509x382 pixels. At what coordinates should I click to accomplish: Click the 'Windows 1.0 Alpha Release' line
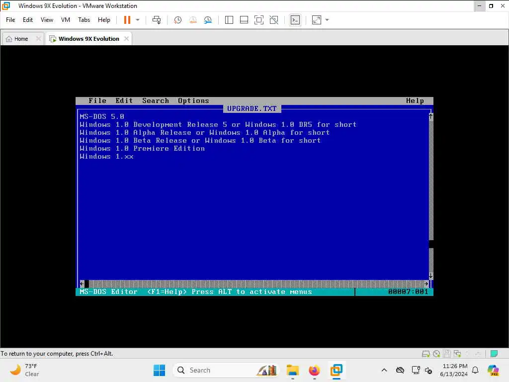pyautogui.click(x=204, y=132)
